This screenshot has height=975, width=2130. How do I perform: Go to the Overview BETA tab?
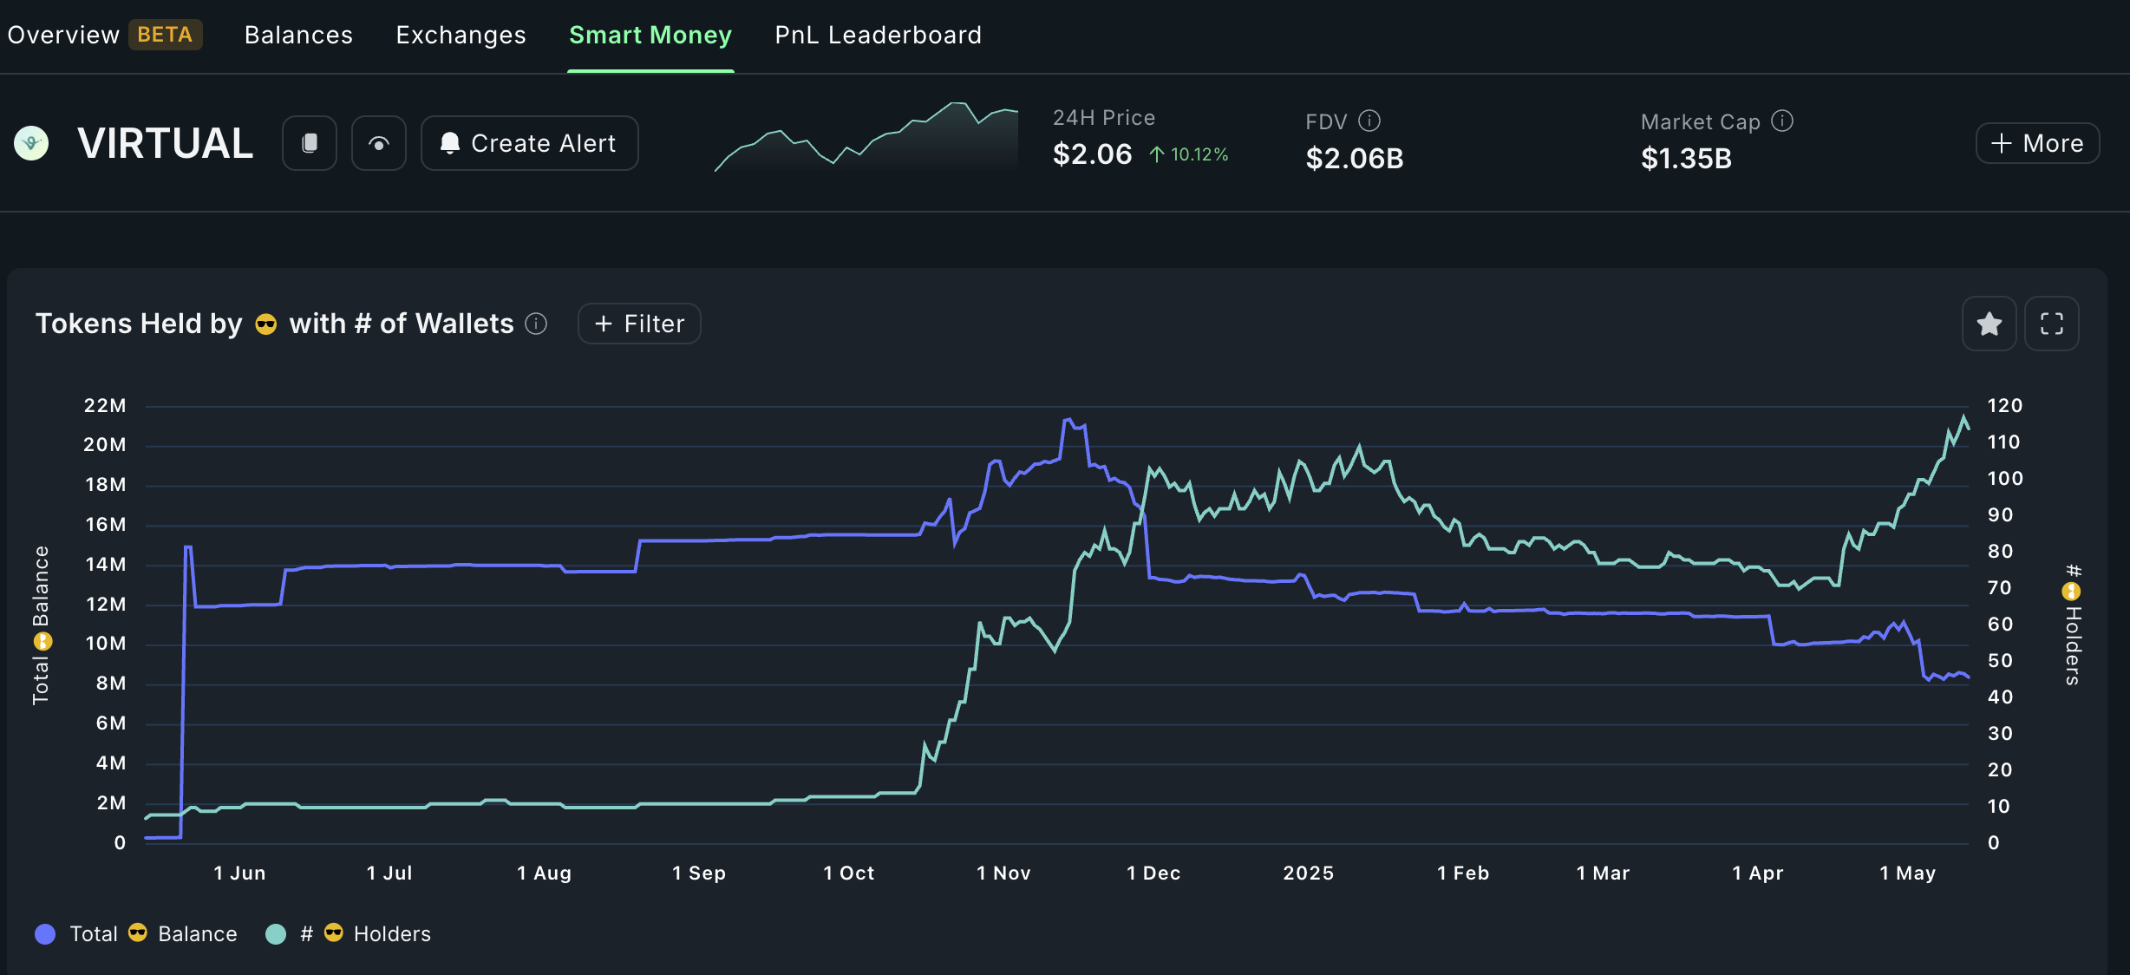pyautogui.click(x=104, y=35)
